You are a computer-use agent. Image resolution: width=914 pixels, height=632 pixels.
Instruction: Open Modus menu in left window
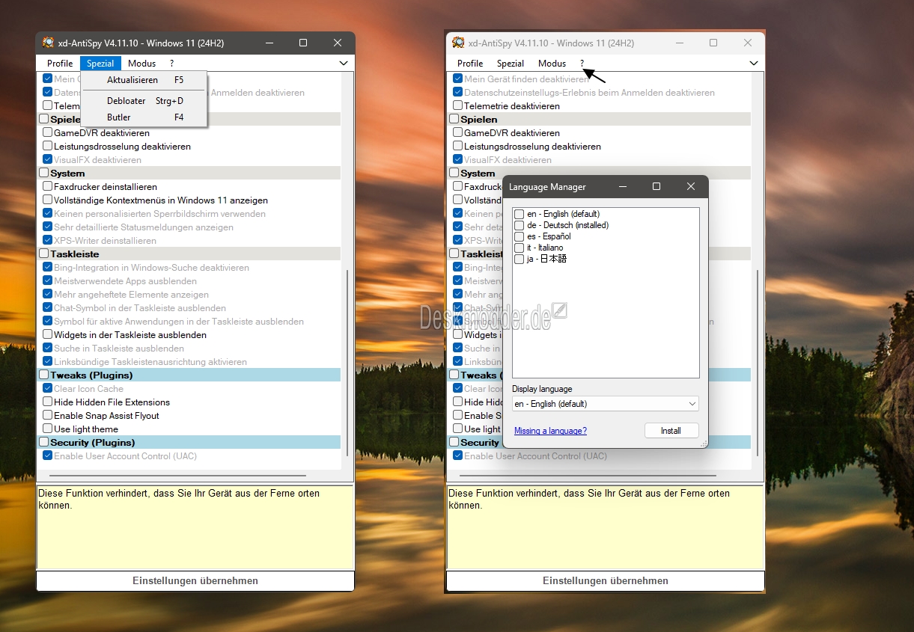(x=141, y=64)
